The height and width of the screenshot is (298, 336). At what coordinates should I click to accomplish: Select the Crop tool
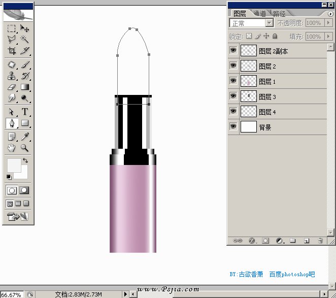(11, 51)
